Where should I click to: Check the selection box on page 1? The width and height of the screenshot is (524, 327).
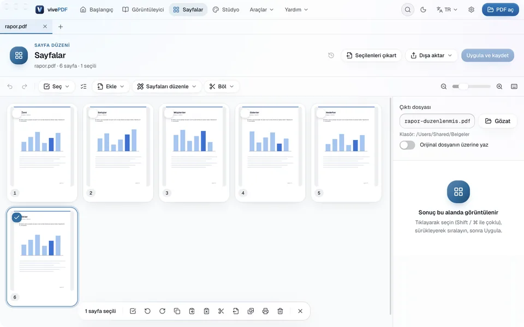click(17, 113)
